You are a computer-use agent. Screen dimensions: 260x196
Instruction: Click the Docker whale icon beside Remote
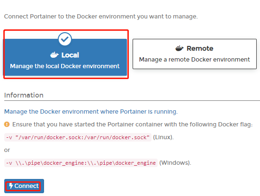(x=179, y=48)
